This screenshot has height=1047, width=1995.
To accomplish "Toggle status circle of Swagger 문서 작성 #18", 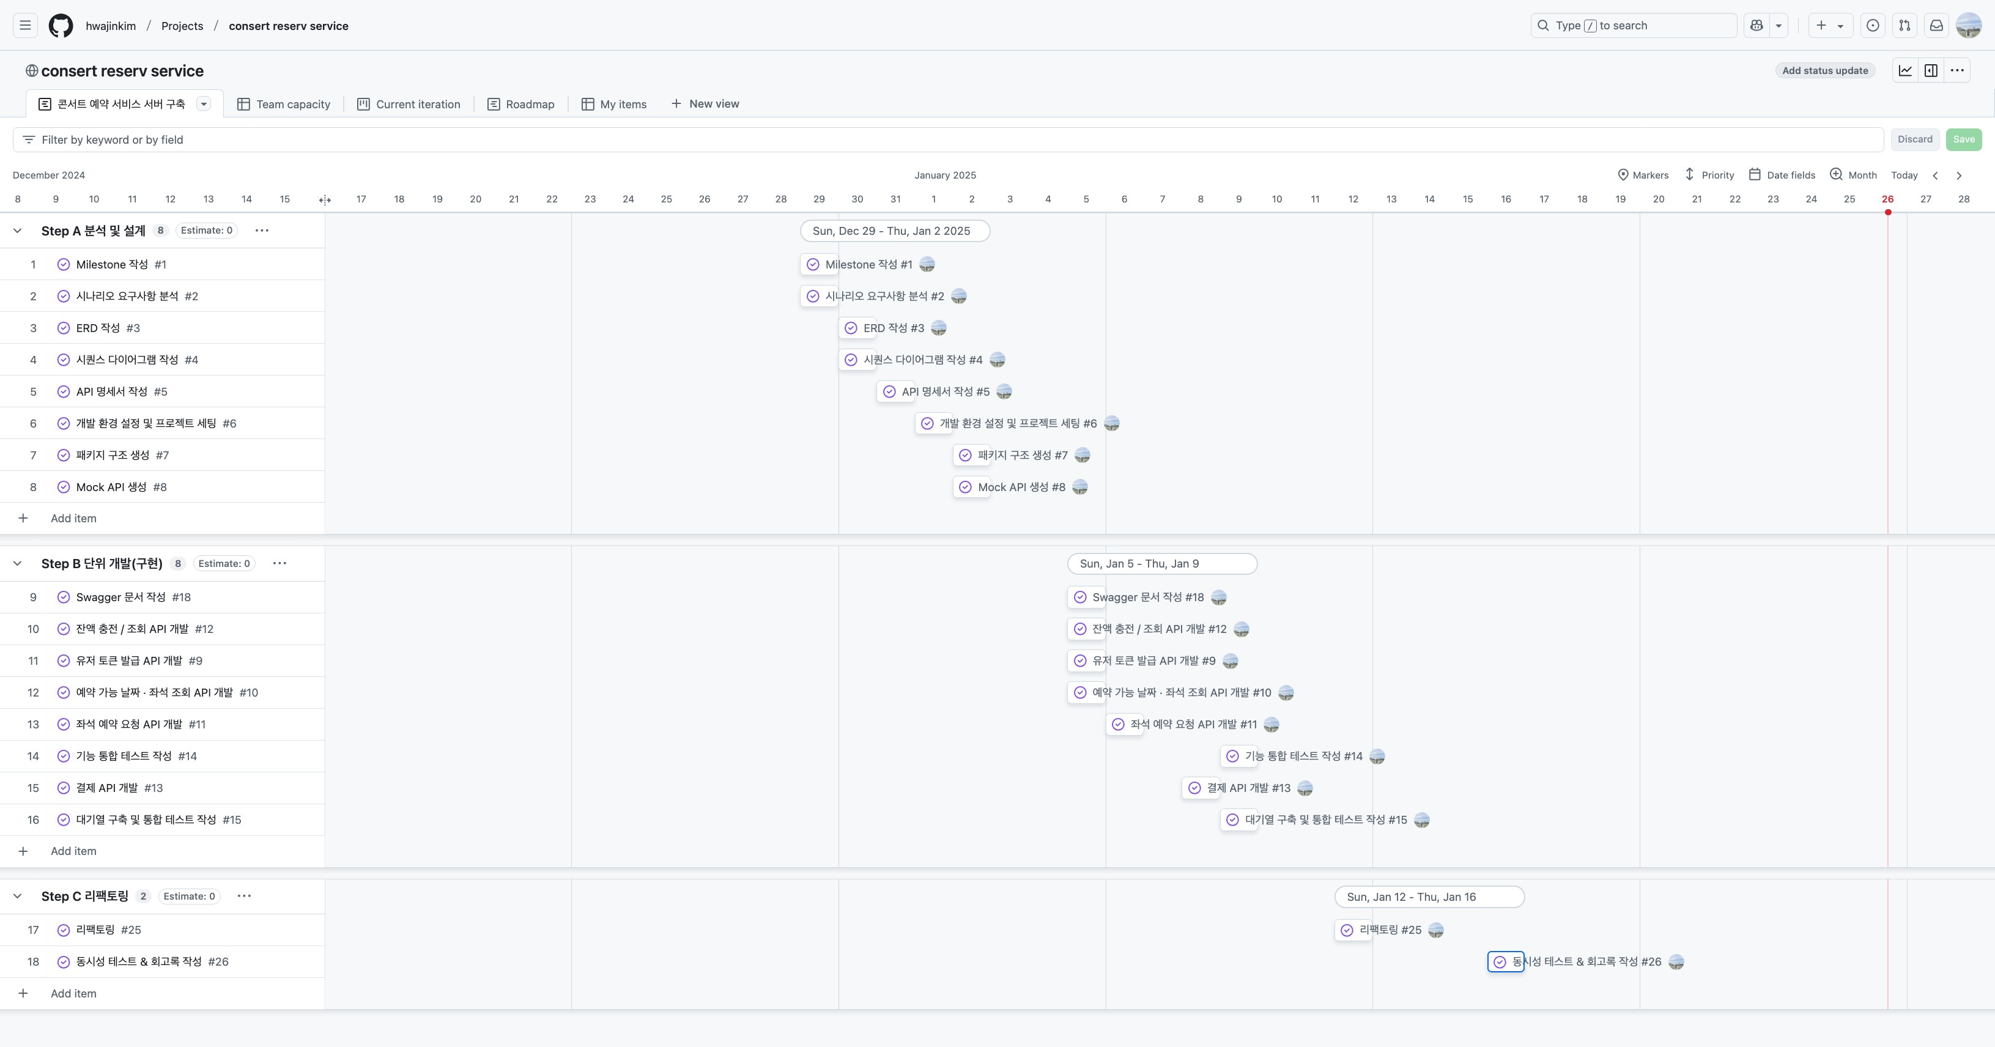I will [x=64, y=597].
